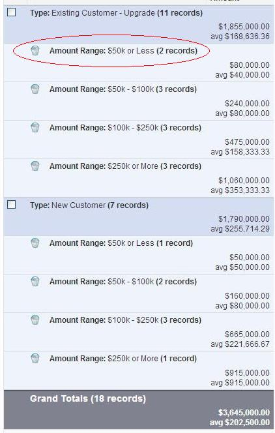Image resolution: width=275 pixels, height=433 pixels.
Task: Click bucket icon for New Customer $100k - $250k
Action: (35, 320)
